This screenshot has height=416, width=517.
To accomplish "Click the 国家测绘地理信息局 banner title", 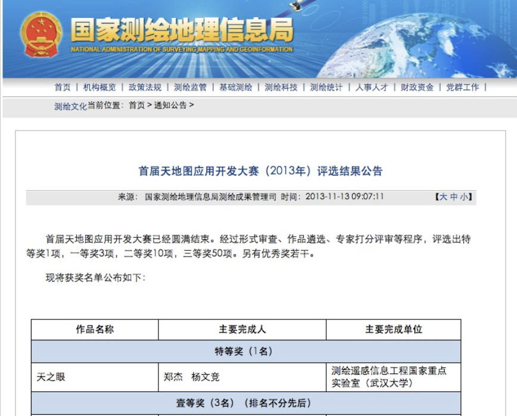I will point(182,30).
